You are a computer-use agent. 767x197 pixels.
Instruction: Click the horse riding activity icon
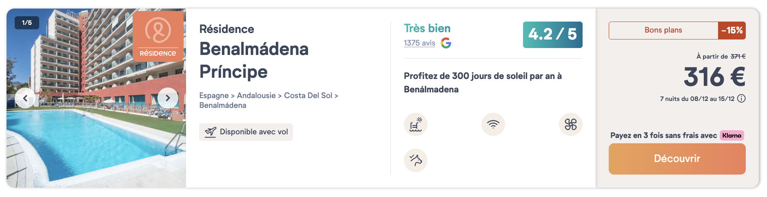[415, 160]
